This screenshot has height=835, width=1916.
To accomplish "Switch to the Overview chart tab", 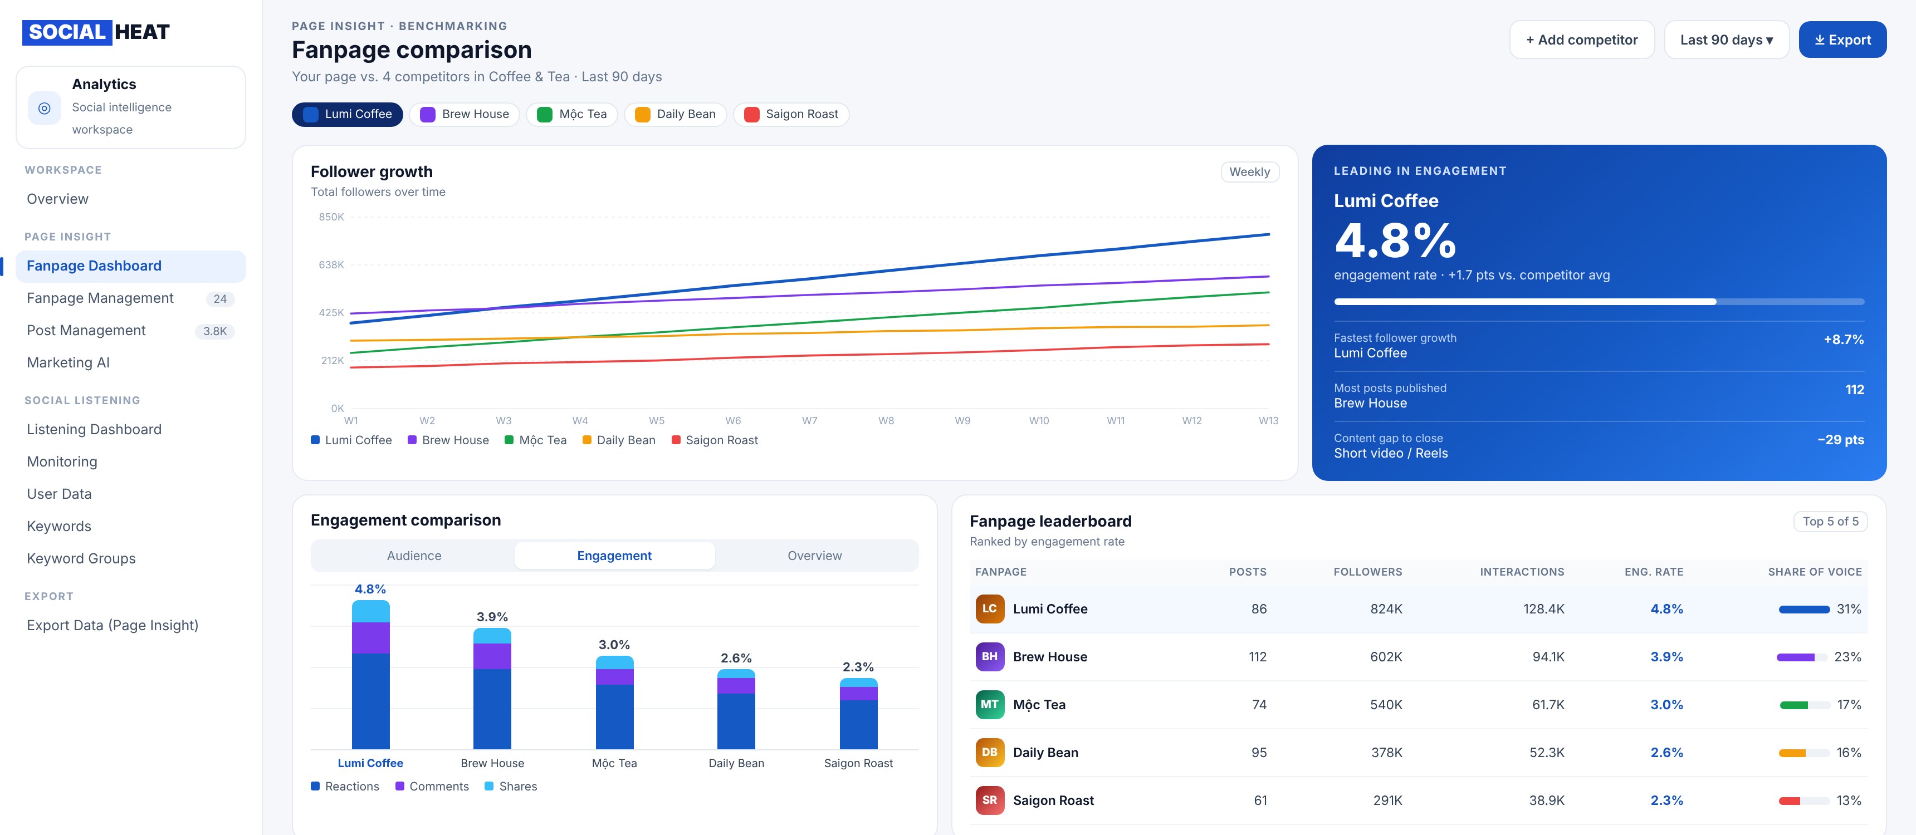I will tap(815, 556).
